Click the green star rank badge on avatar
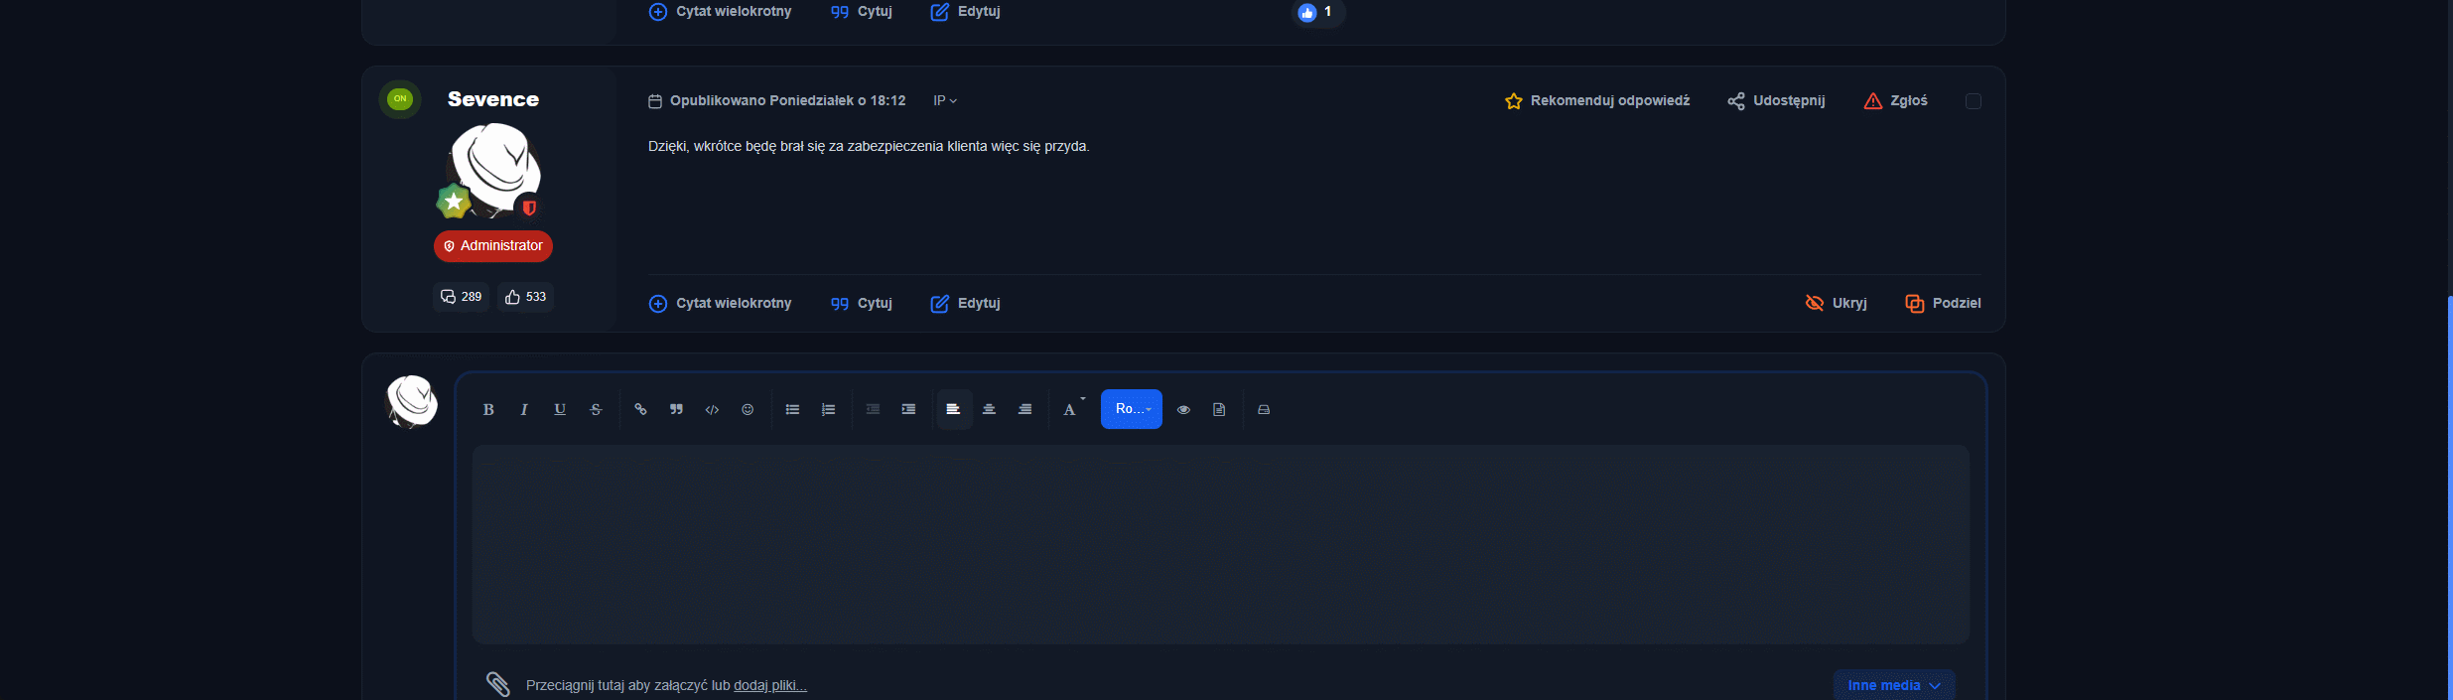Viewport: 2453px width, 700px height. [x=454, y=202]
